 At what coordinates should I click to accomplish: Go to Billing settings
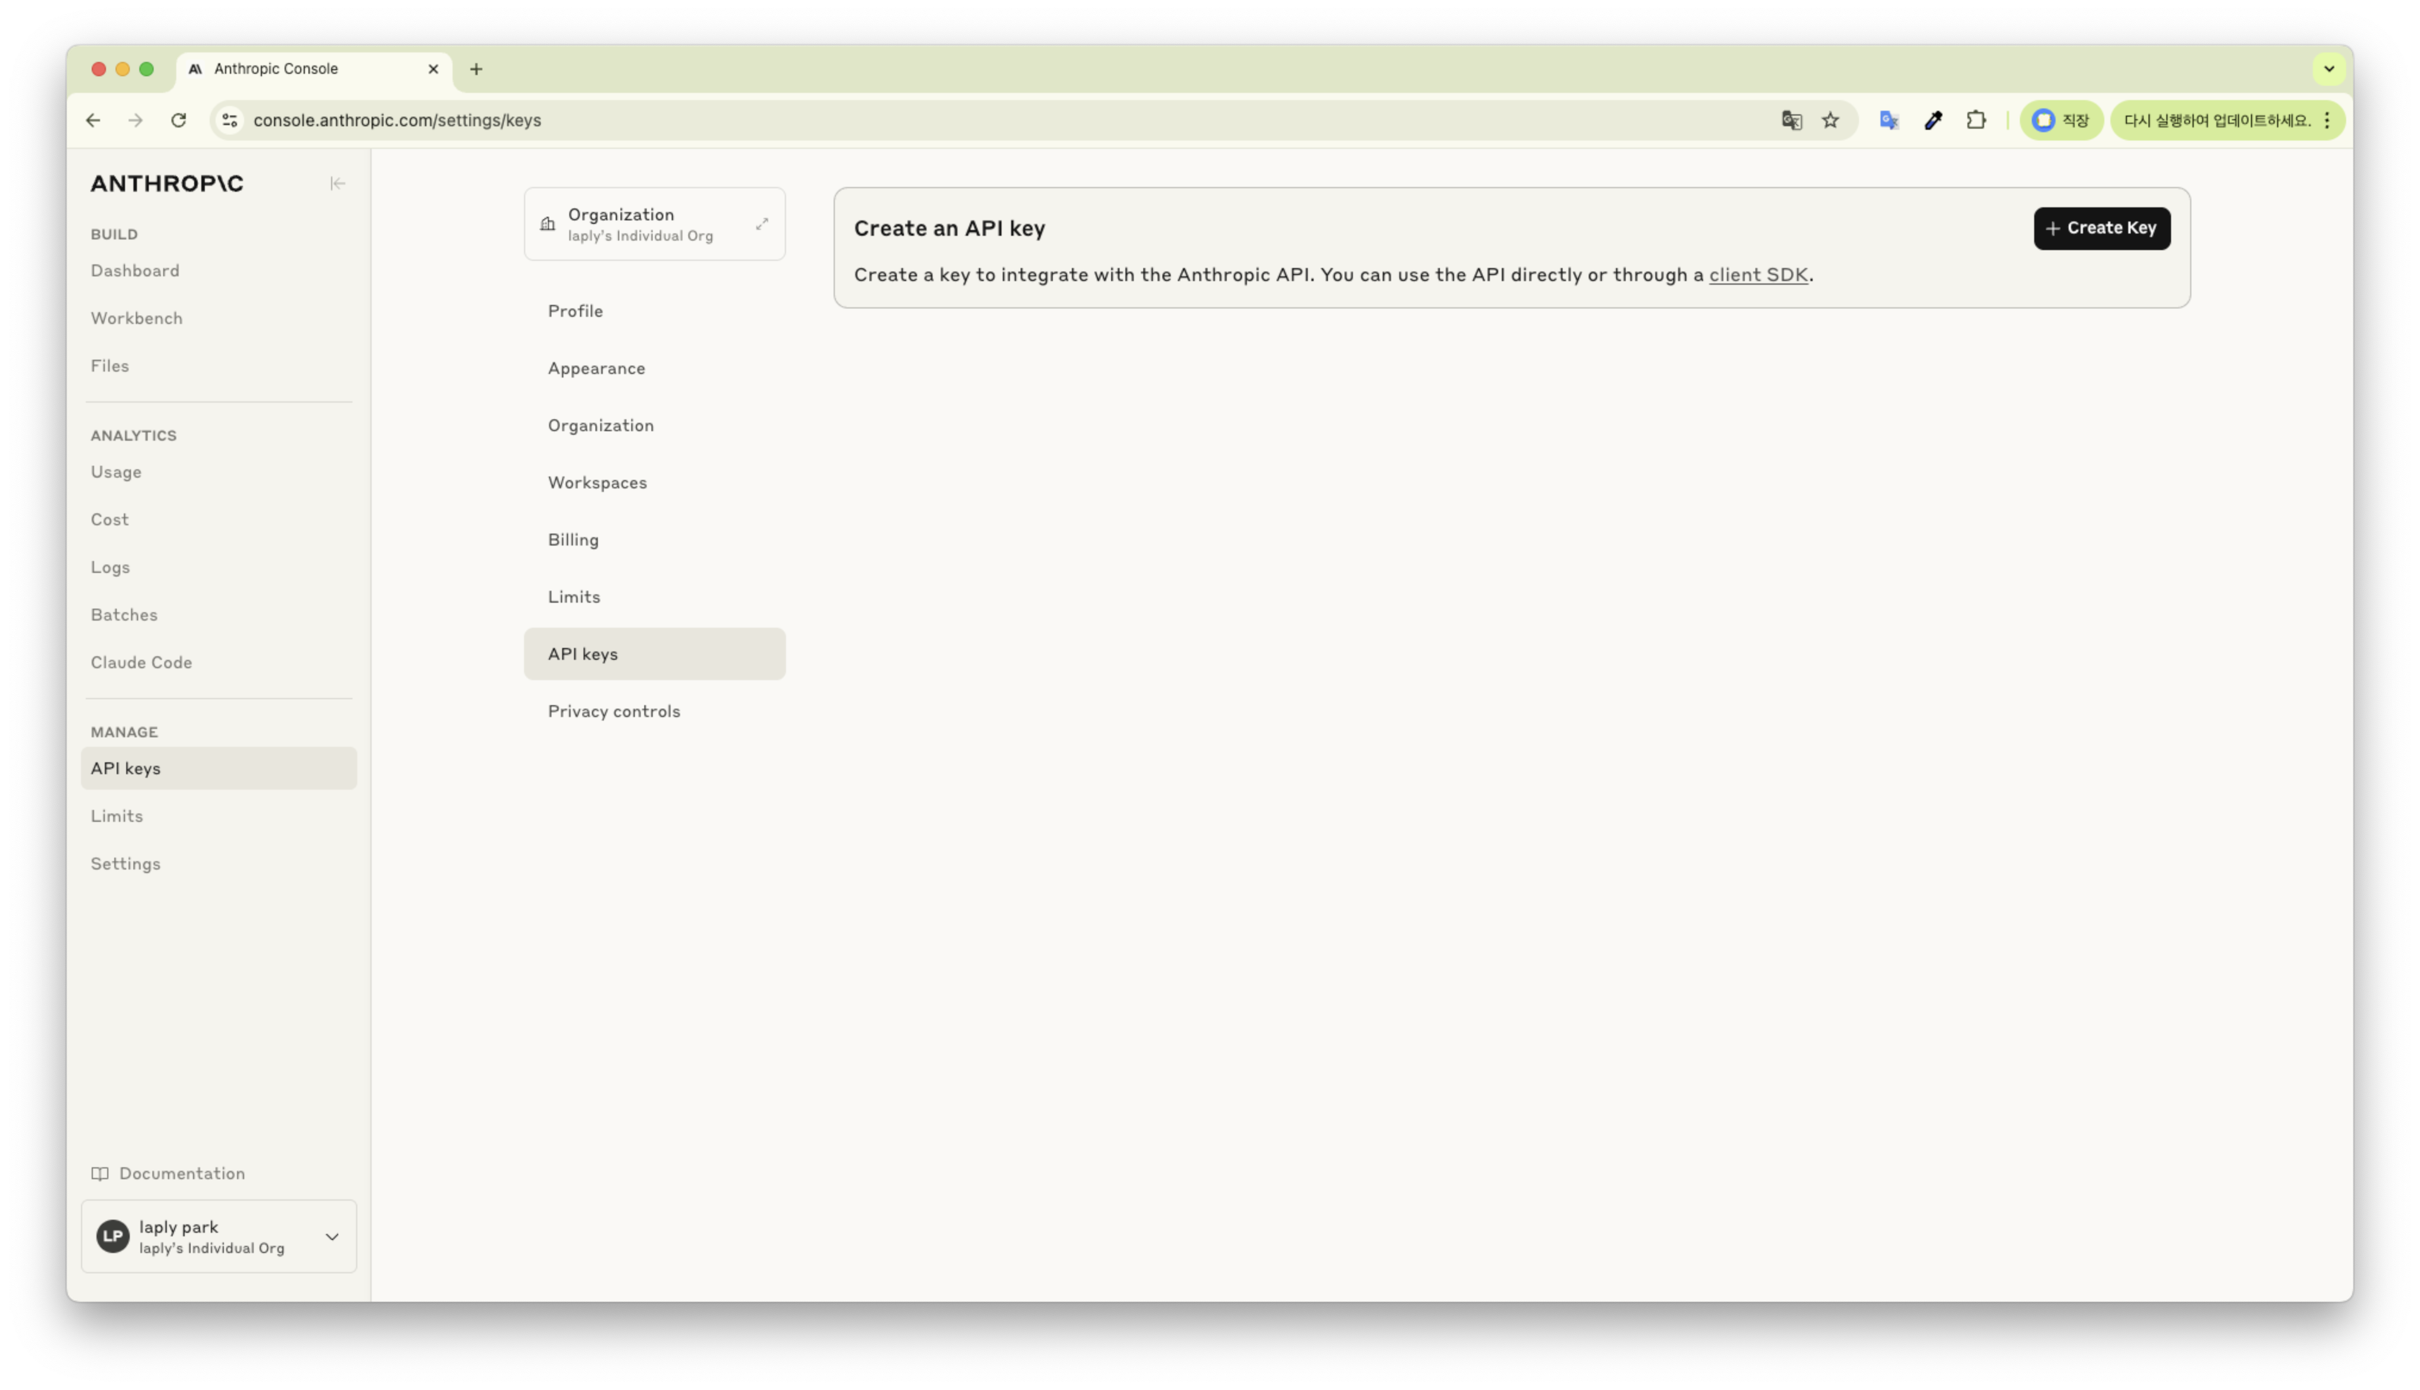(573, 540)
